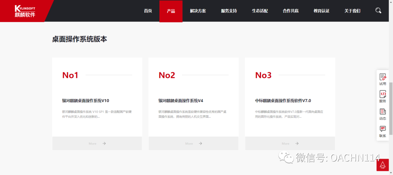Click the V10 SP1 description text
393x175 pixels.
(x=97, y=114)
